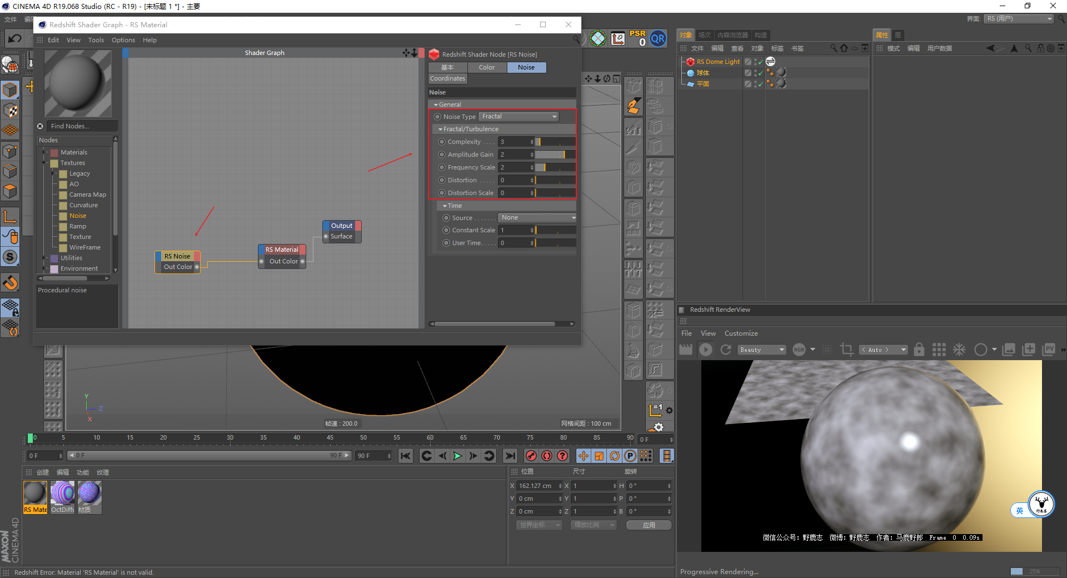Toggle the radio circle next to Distortion Scale
This screenshot has width=1067, height=578.
pos(442,193)
